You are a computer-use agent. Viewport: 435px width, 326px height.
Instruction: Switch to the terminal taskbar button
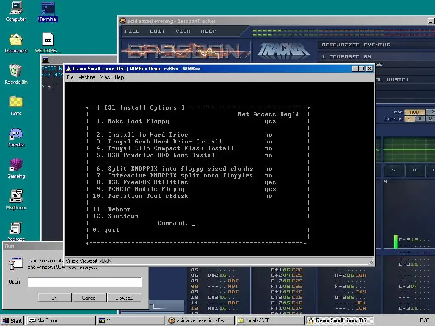pyautogui.click(x=130, y=320)
